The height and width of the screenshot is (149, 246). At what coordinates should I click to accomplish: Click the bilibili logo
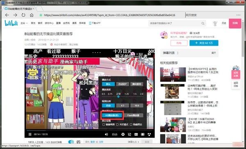tap(11, 23)
